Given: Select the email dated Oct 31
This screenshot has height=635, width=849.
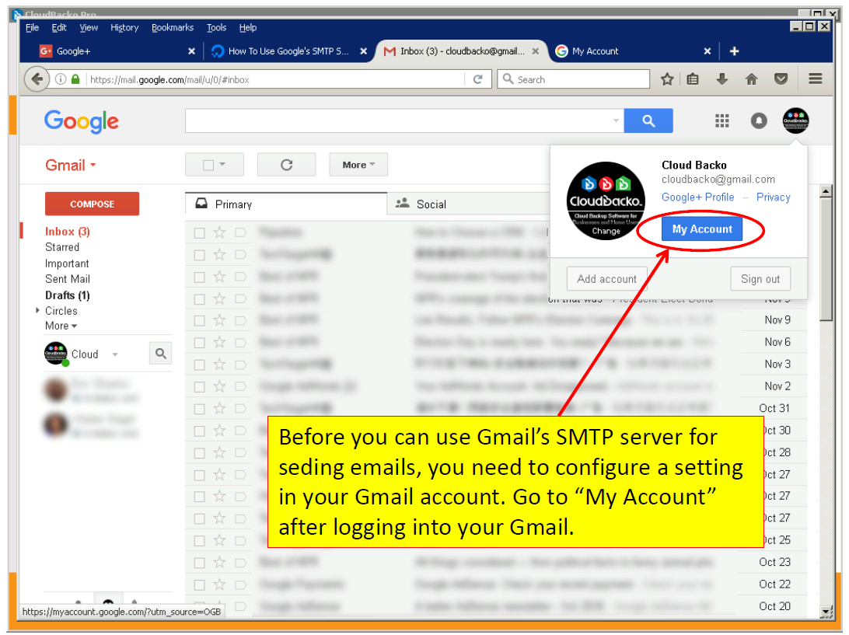Looking at the screenshot, I should 199,409.
